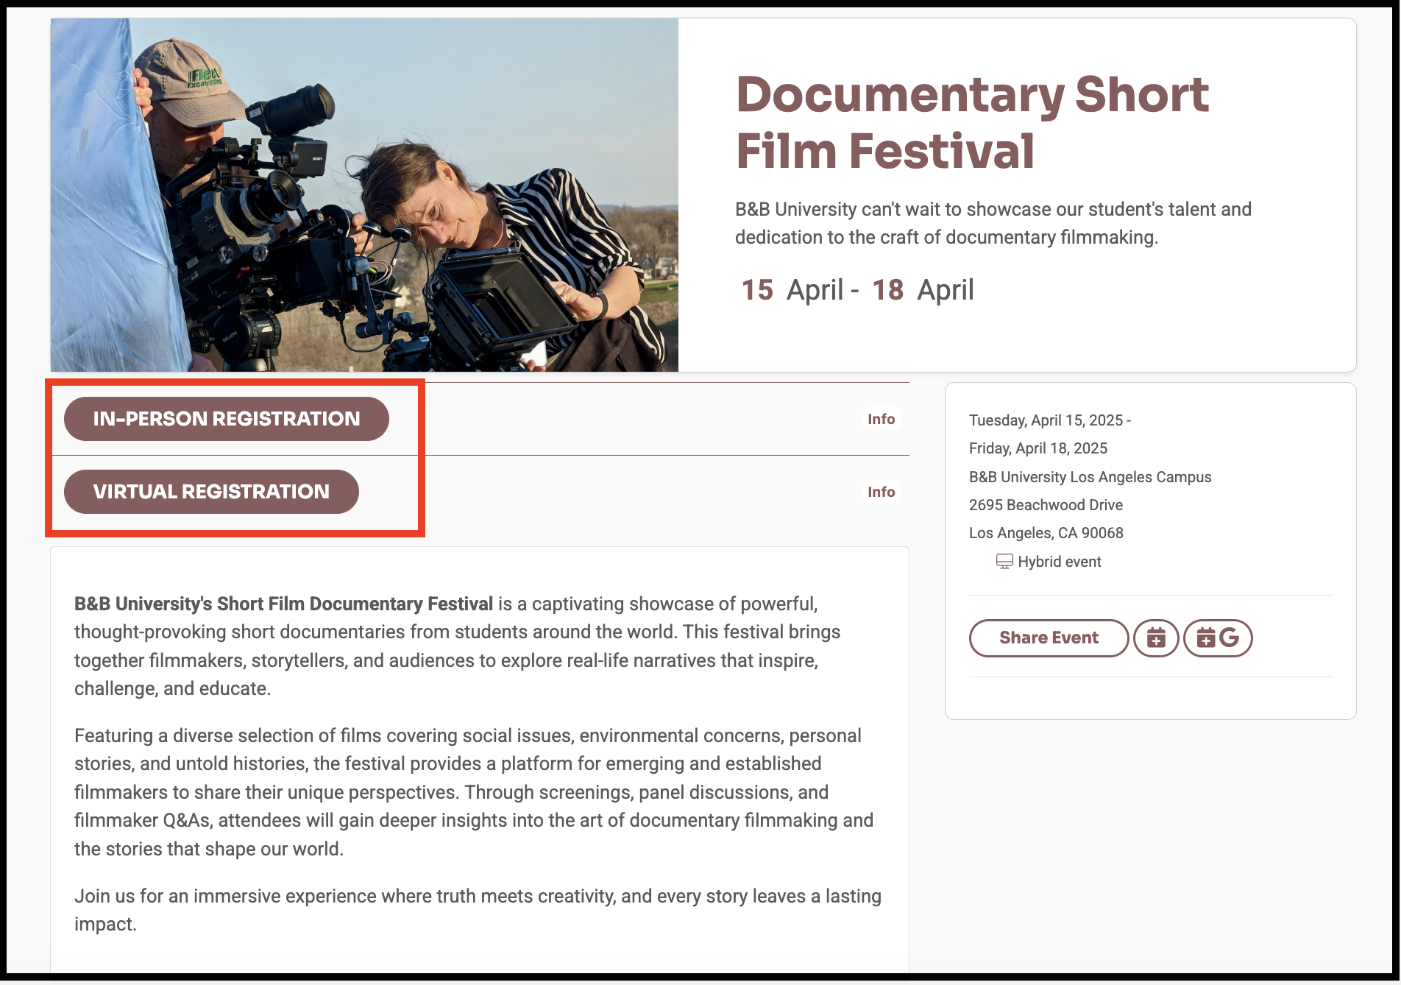Open Virtual Registration
This screenshot has height=985, width=1401.
tap(211, 492)
